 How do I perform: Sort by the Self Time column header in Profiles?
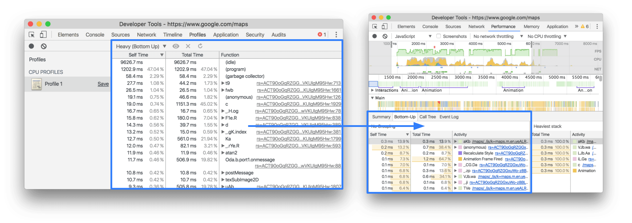(138, 55)
